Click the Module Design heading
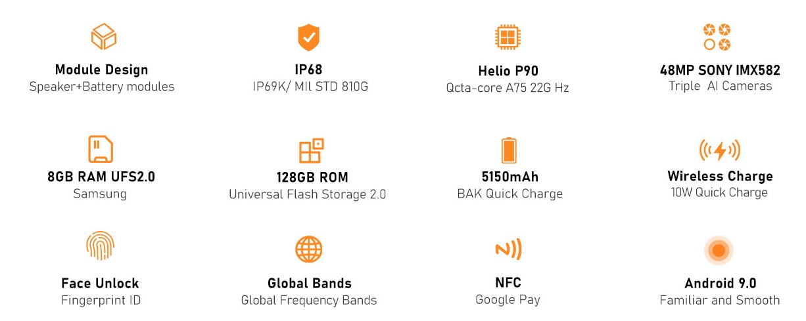 [x=102, y=70]
